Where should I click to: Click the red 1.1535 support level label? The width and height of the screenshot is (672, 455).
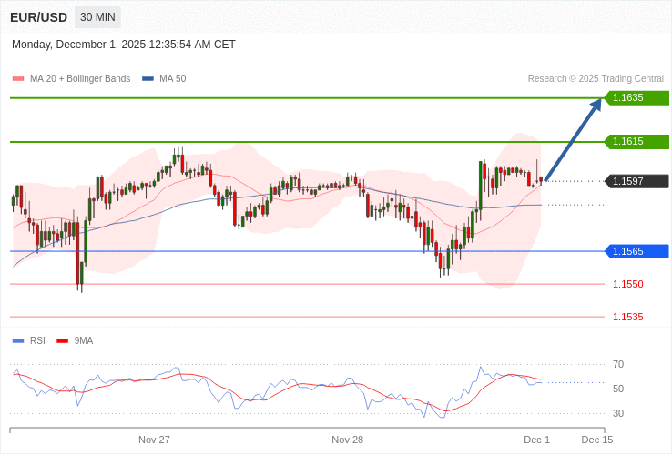point(627,317)
